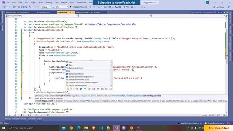Viewport: 233px width, 131px height.
Task: Open the Package Manager Console panel
Action: [15, 119]
